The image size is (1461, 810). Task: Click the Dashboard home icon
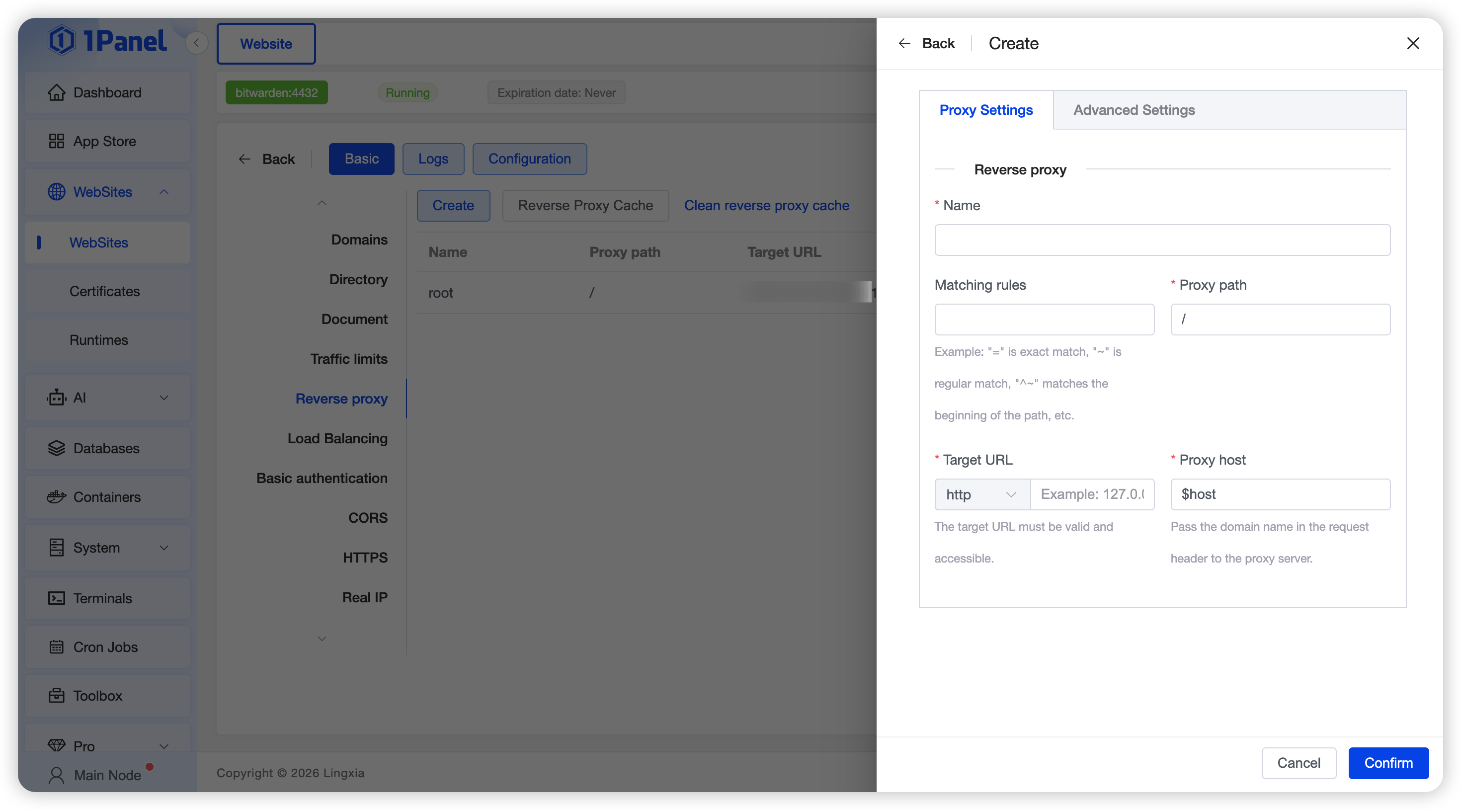tap(56, 92)
